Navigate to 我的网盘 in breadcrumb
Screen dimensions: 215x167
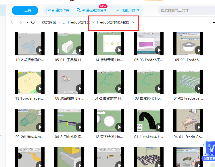(x=49, y=22)
